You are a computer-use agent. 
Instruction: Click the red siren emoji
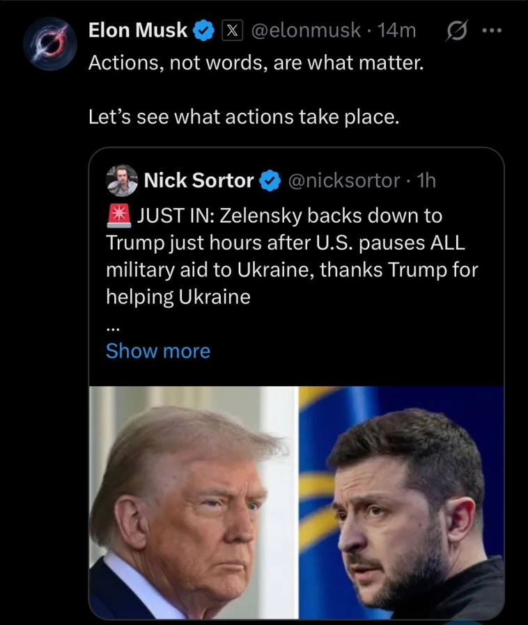(120, 216)
